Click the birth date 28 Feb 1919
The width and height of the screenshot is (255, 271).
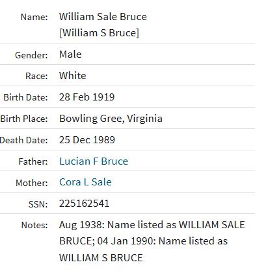pos(87,97)
